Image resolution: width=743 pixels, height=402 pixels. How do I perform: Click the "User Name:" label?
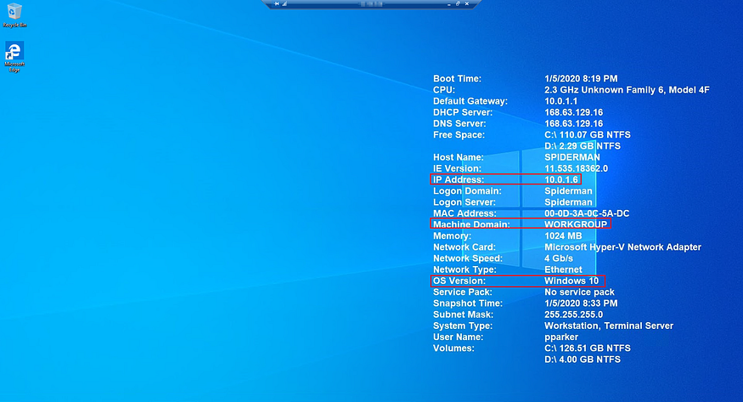[459, 337]
